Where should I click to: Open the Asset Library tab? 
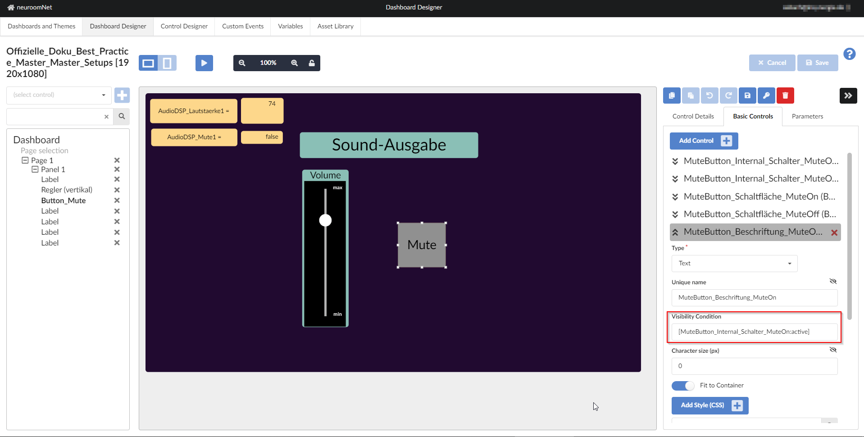coord(335,26)
